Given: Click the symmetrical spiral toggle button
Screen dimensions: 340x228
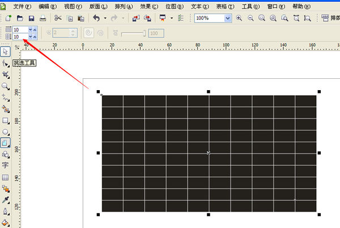Looking at the screenshot, I should 89,33.
